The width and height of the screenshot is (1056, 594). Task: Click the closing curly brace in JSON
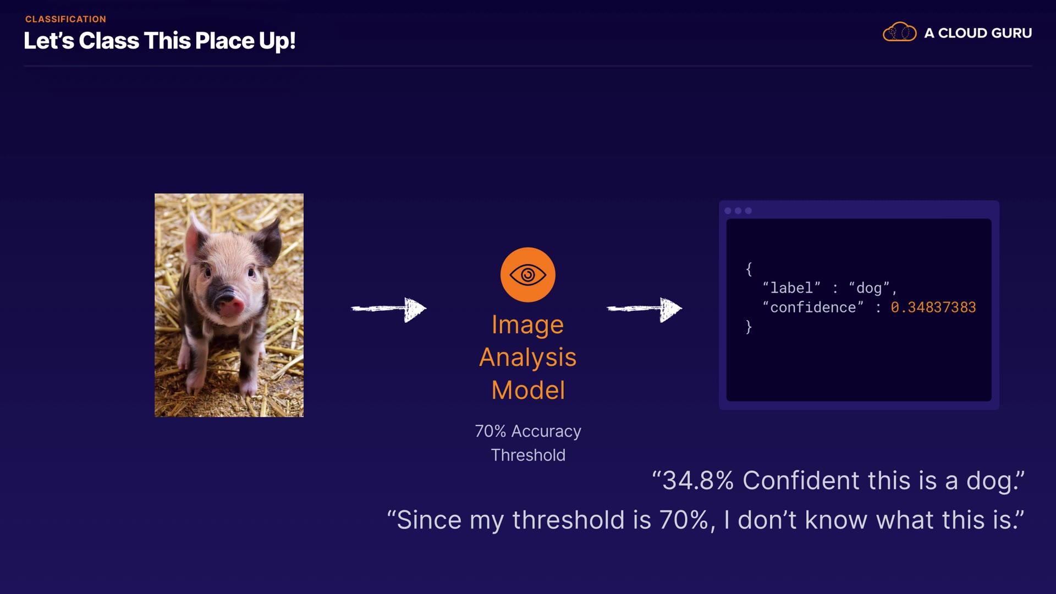(749, 327)
